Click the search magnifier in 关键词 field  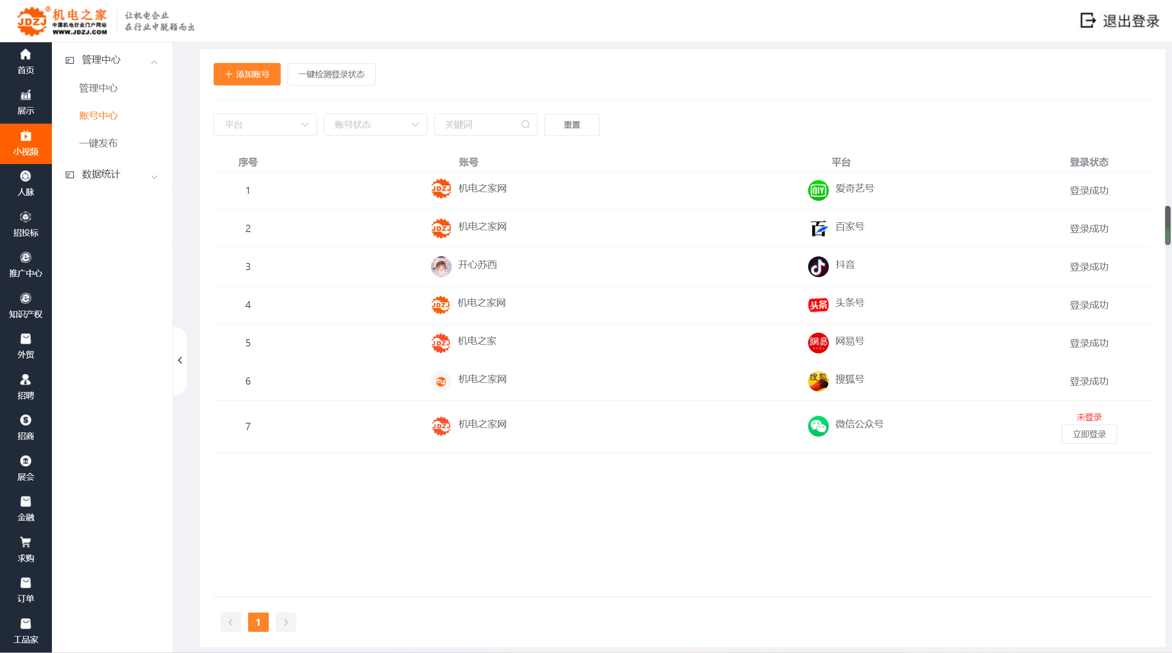(x=526, y=125)
